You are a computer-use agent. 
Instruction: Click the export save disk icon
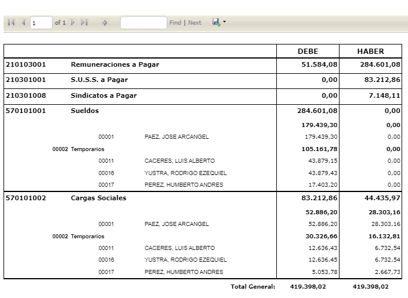pyautogui.click(x=216, y=22)
